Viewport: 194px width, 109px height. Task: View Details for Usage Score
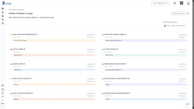click(91, 64)
